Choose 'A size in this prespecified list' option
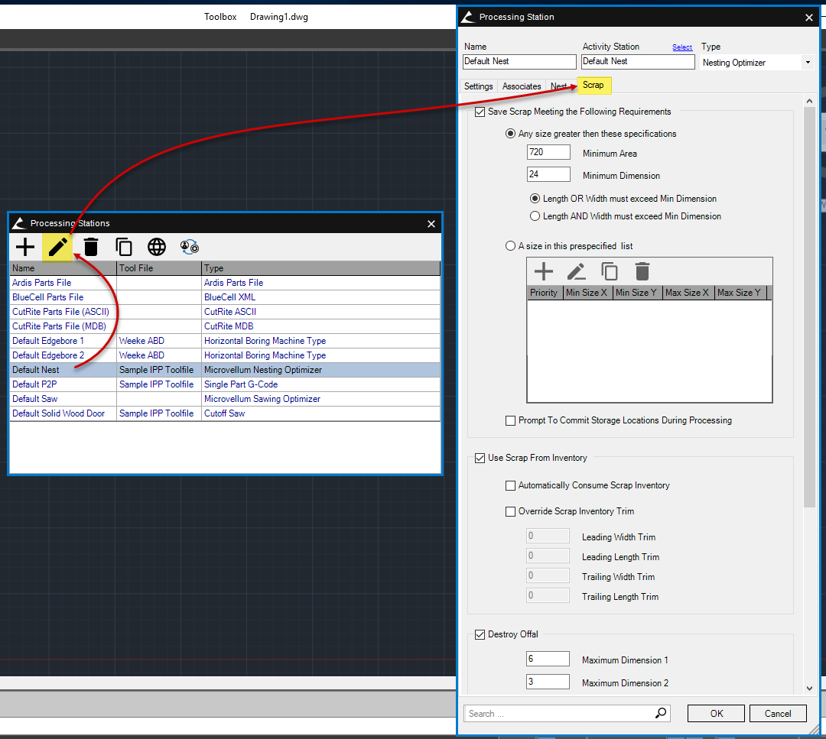 click(x=511, y=246)
